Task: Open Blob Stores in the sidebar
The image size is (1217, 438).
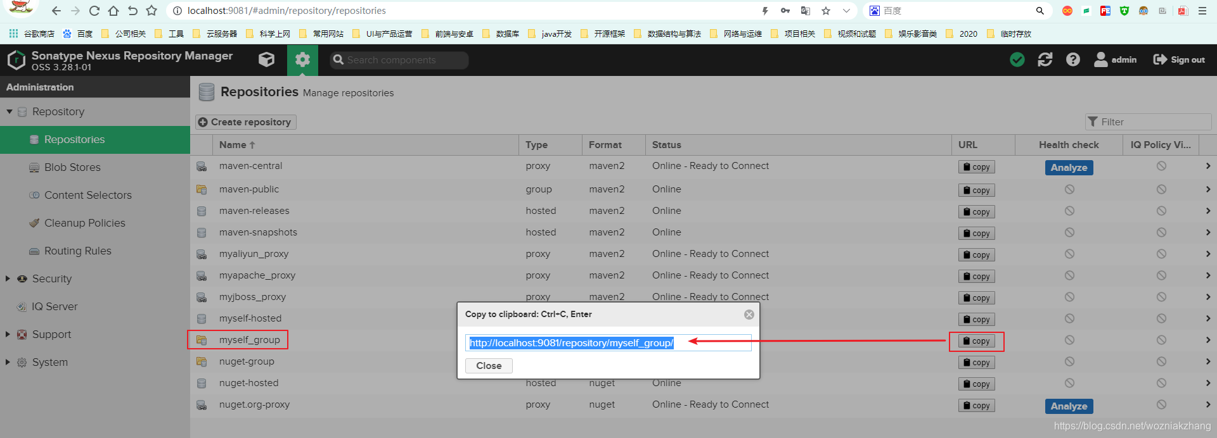Action: tap(95, 167)
